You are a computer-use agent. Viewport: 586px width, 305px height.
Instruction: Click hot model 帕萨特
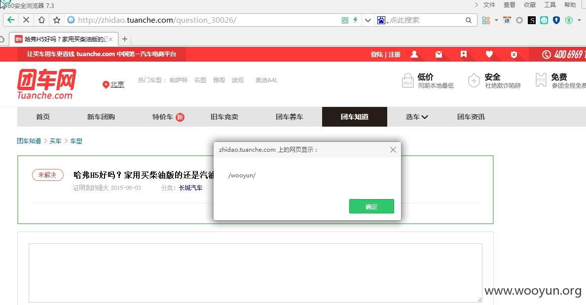pos(178,80)
